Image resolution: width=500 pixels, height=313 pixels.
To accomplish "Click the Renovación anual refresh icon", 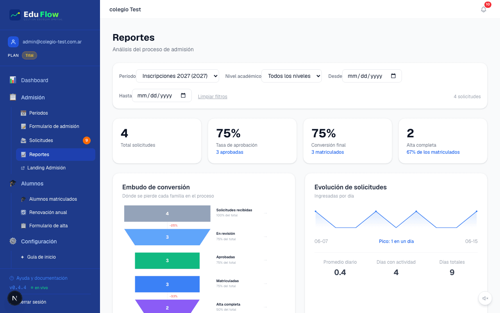I will tap(23, 212).
